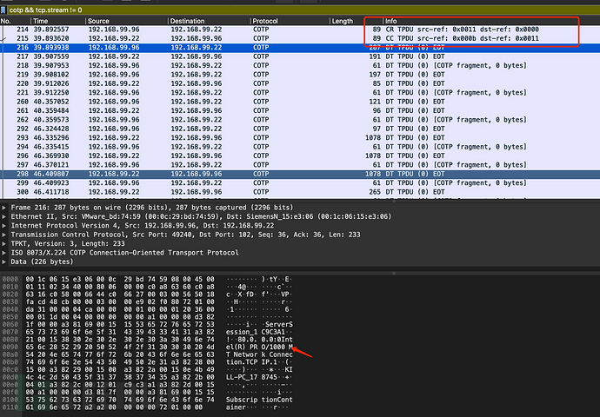The width and height of the screenshot is (600, 417).
Task: Expand the TPKT Version 3 node
Action: click(x=5, y=247)
